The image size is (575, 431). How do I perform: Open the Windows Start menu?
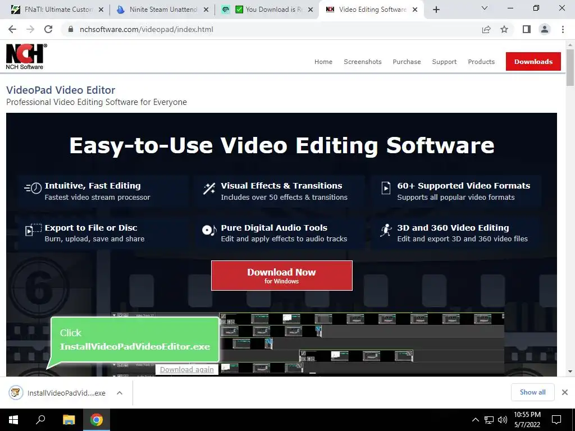coord(13,420)
